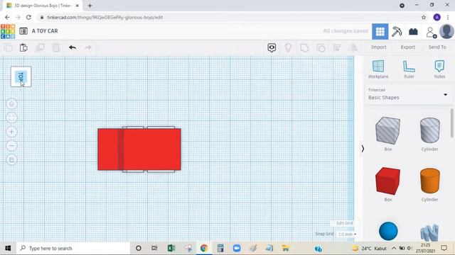Viewport: 455px width, 255px height.
Task: Click the shapes panel scrollbar
Action: (452, 123)
